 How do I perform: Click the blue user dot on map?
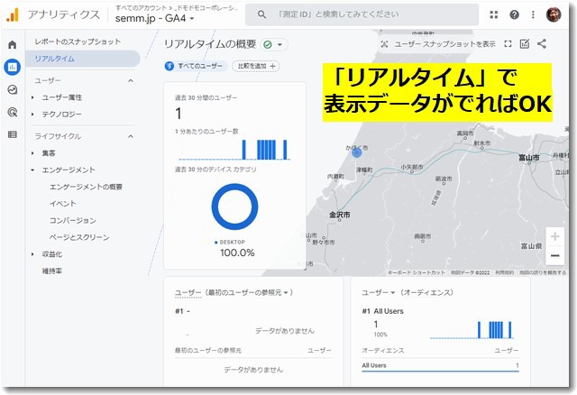[357, 152]
